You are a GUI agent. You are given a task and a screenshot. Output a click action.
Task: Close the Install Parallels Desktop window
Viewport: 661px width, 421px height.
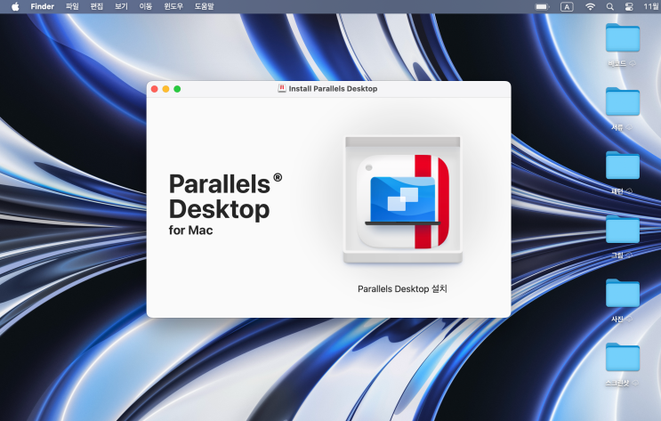click(x=154, y=89)
